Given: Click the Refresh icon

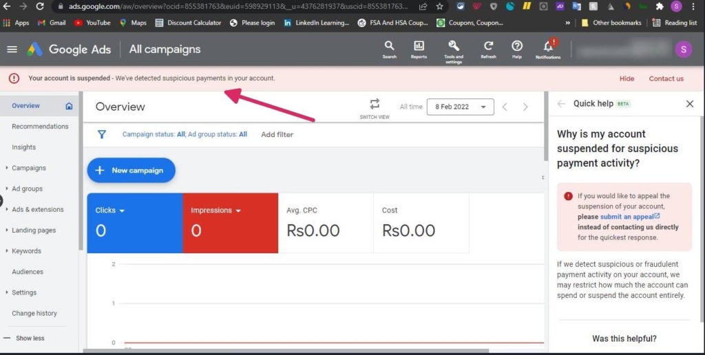Looking at the screenshot, I should [488, 47].
